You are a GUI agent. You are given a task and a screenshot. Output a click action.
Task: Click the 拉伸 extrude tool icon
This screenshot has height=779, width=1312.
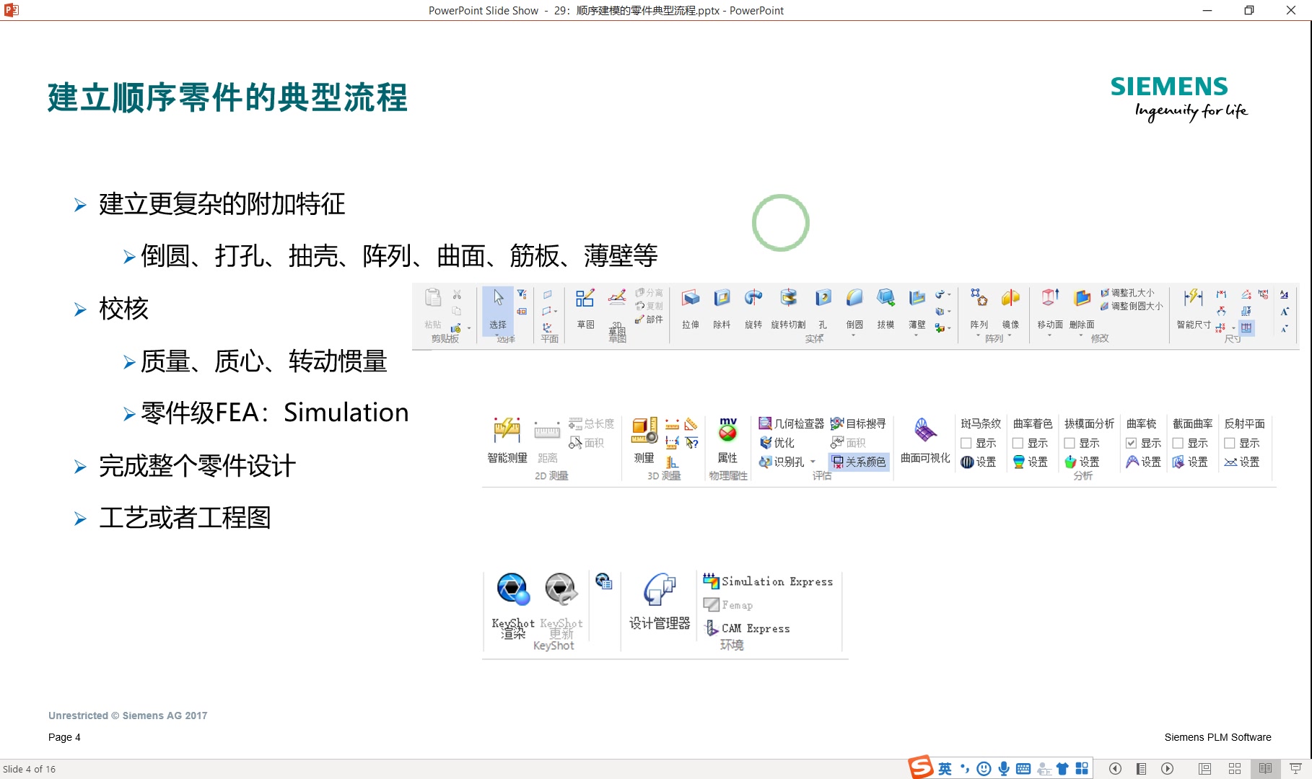pyautogui.click(x=691, y=298)
